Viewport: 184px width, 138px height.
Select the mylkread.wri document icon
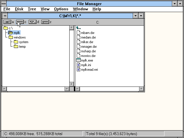pyautogui.click(x=78, y=70)
